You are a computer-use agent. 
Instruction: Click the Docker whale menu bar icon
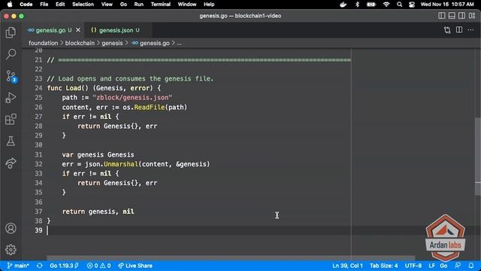(x=343, y=5)
